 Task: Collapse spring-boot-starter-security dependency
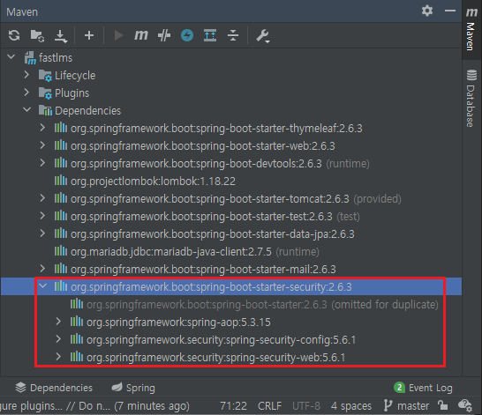42,286
